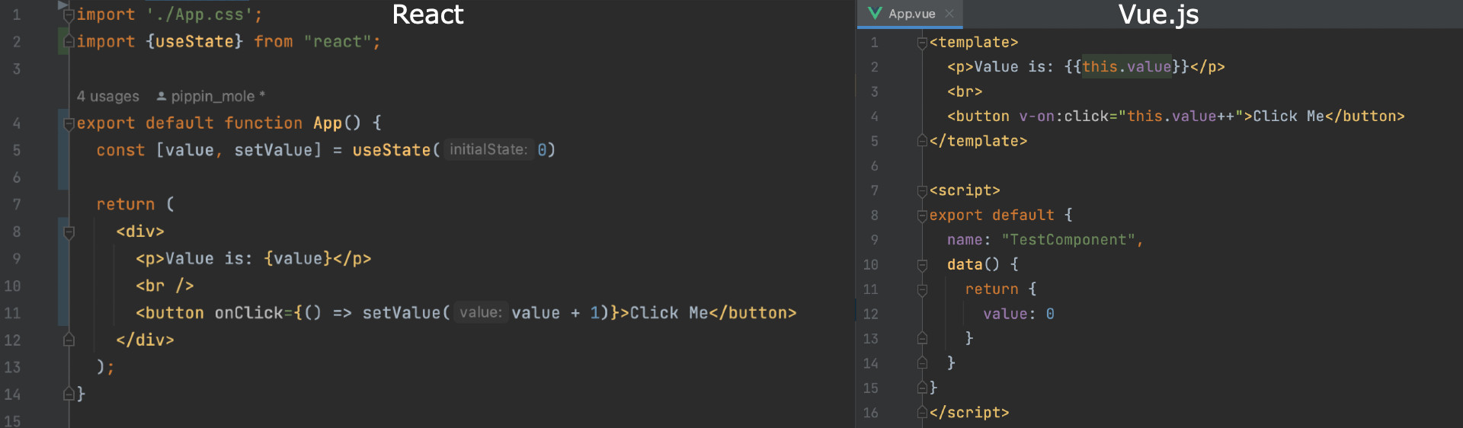Click the function end fold marker on line 14

coord(69,394)
